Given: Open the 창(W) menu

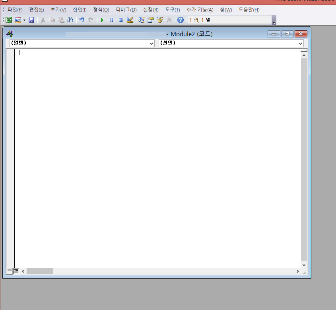Looking at the screenshot, I should pos(226,10).
